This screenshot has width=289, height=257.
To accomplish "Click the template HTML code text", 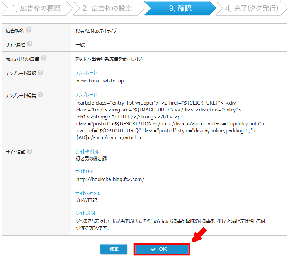I will tap(170, 120).
